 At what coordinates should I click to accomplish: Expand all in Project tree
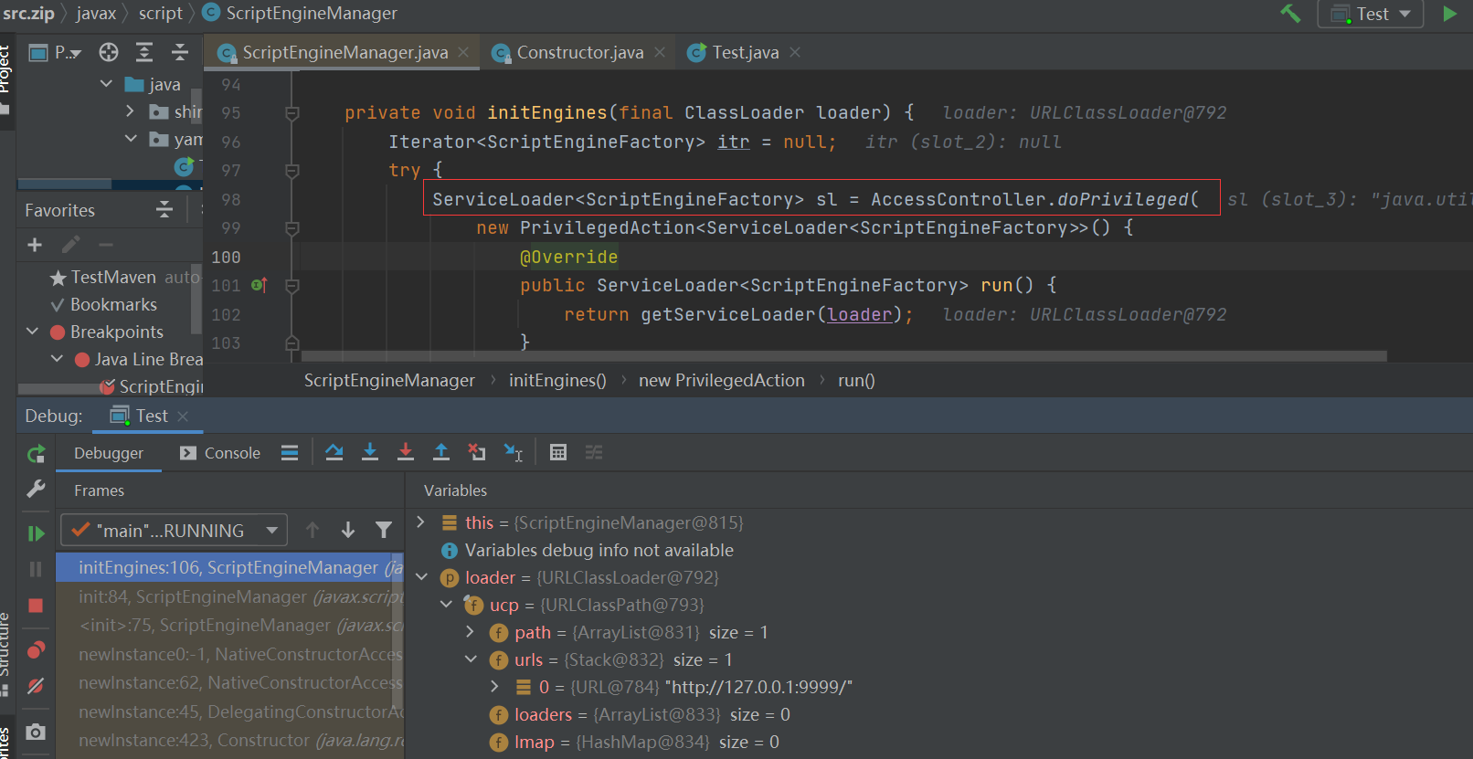[x=144, y=52]
